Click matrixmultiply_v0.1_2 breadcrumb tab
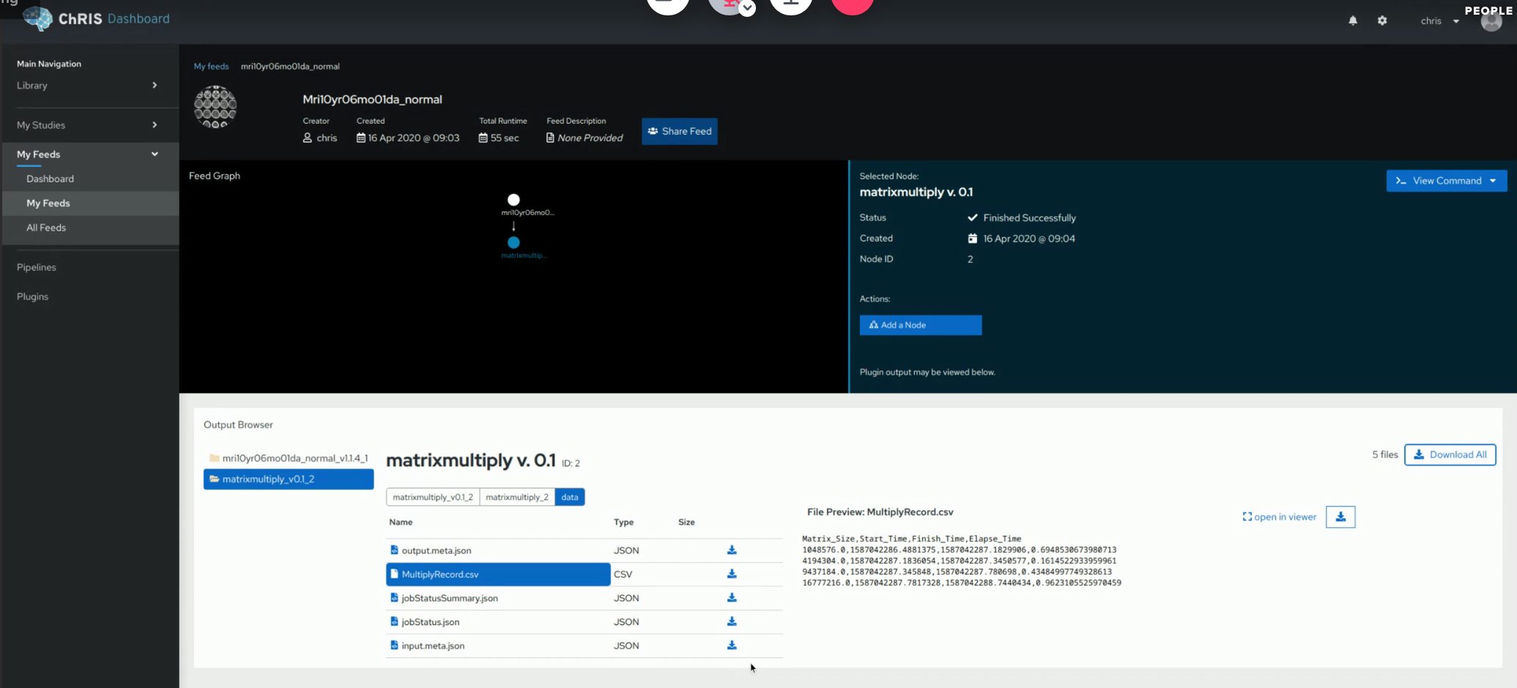The height and width of the screenshot is (688, 1517). pos(433,497)
